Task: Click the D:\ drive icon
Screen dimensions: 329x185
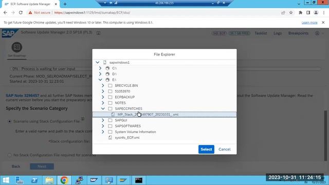Action: [107, 74]
